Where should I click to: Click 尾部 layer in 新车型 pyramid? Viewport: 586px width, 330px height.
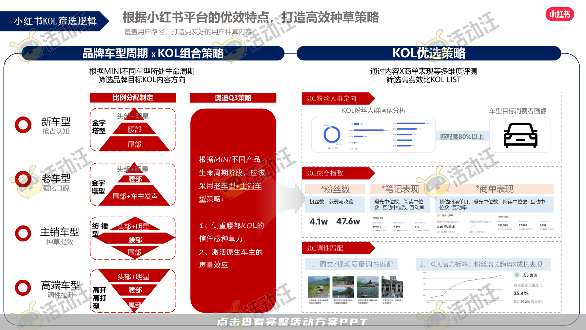tap(134, 144)
